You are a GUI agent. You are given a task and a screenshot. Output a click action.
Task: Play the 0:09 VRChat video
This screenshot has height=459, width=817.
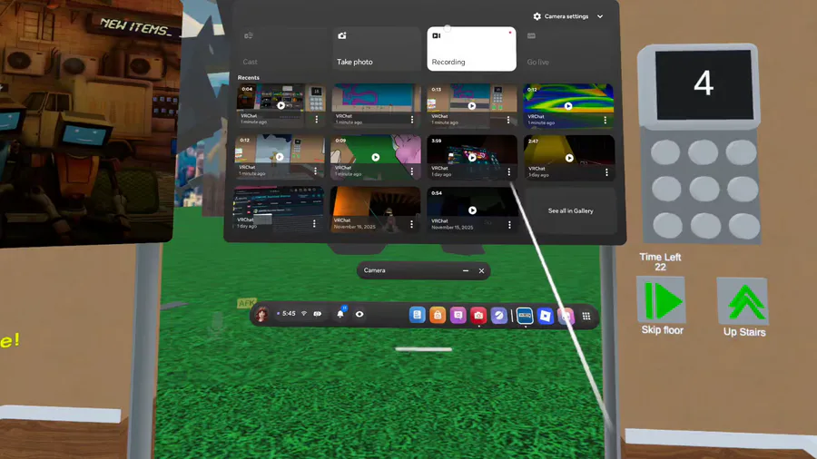pyautogui.click(x=375, y=157)
